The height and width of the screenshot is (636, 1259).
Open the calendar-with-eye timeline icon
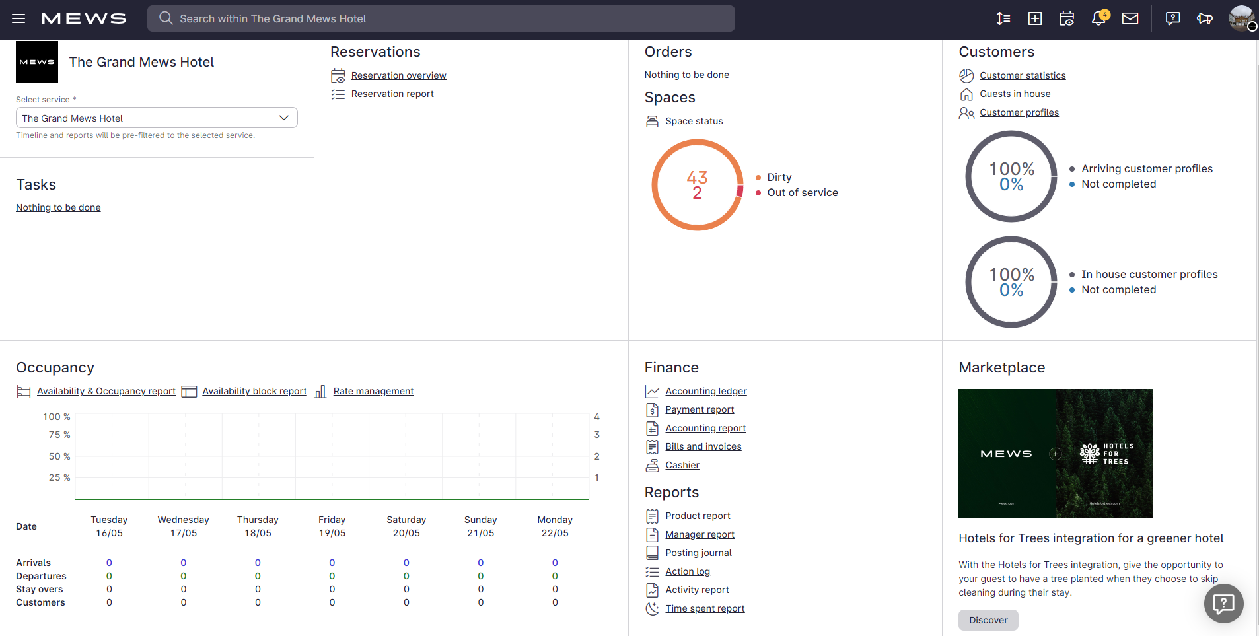[1067, 18]
